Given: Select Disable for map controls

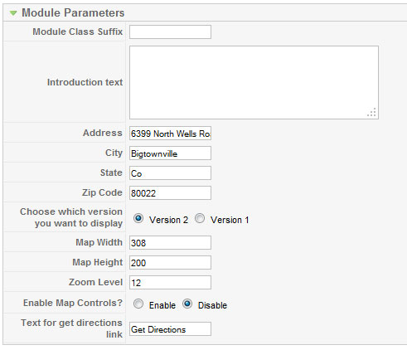Looking at the screenshot, I should tap(187, 304).
